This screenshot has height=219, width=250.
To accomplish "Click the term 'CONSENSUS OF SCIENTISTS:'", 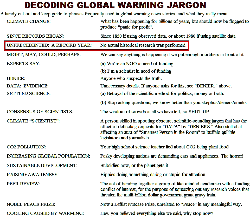I will [40, 112].
